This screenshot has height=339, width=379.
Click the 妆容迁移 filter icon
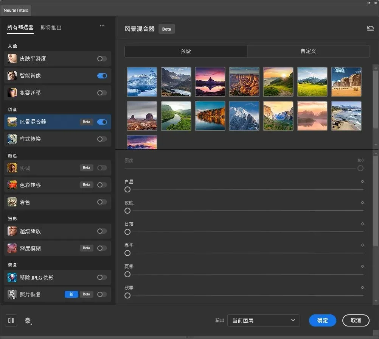pyautogui.click(x=12, y=93)
